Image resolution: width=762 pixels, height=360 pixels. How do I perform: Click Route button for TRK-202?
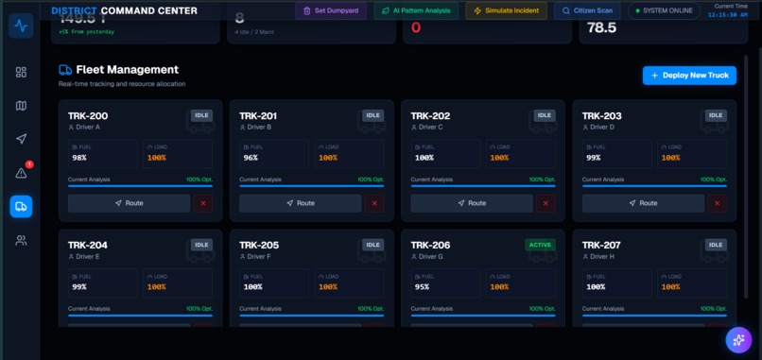472,203
